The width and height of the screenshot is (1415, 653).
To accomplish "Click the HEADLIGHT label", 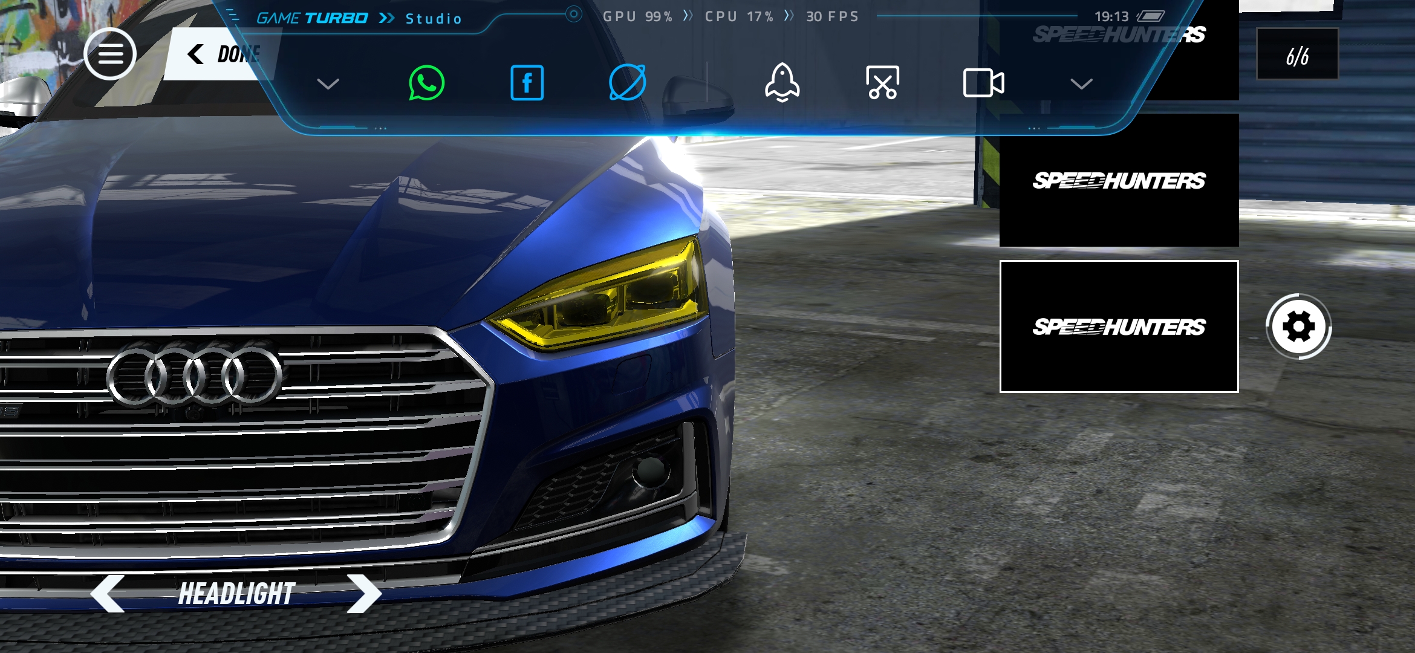I will coord(236,594).
